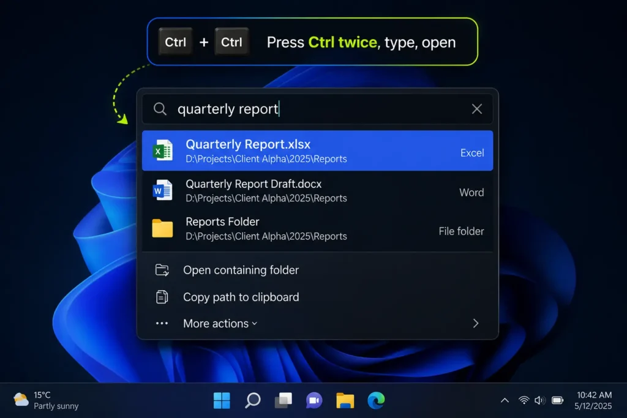Viewport: 627px width, 418px height.
Task: Click the path under Quarterly Report.xlsx
Action: tap(266, 159)
